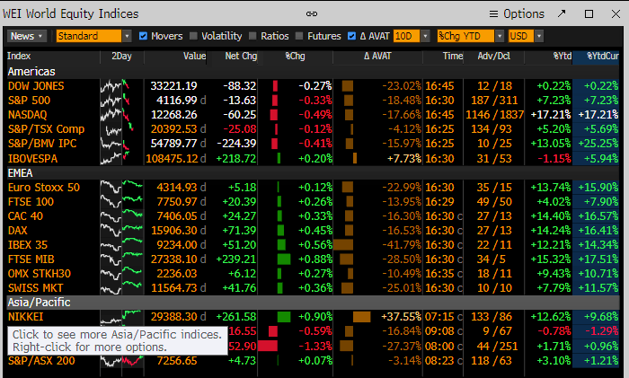The height and width of the screenshot is (378, 629).
Task: Enable the Ratios checkbox
Action: [252, 36]
